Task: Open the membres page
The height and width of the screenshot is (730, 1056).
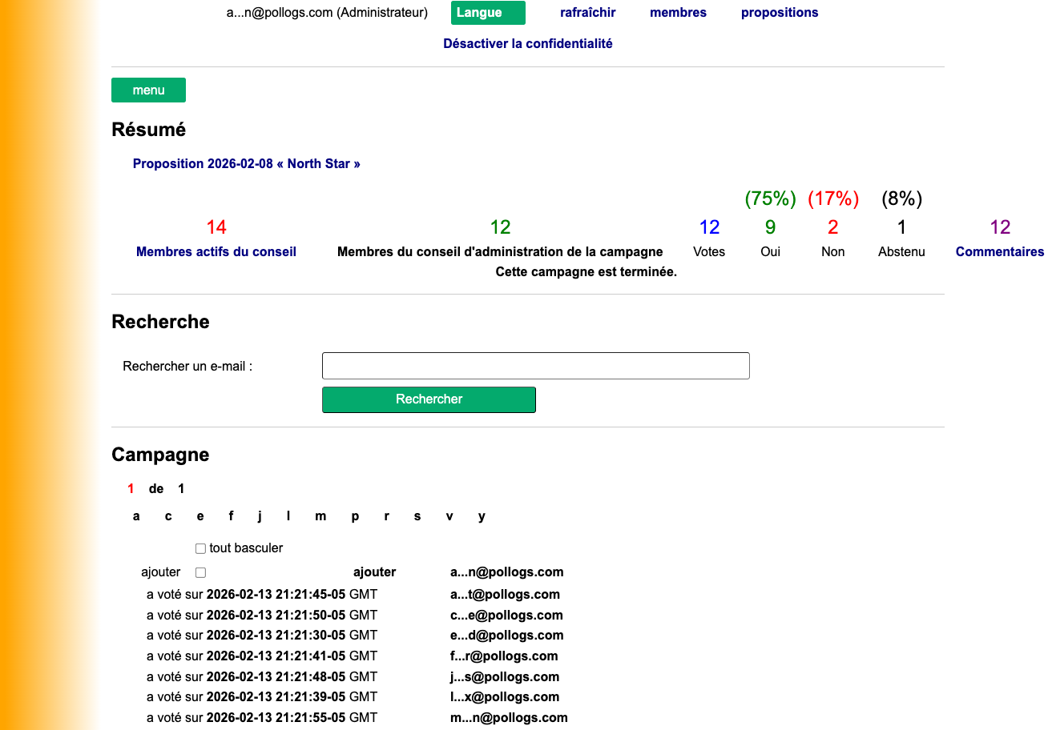Action: (678, 13)
